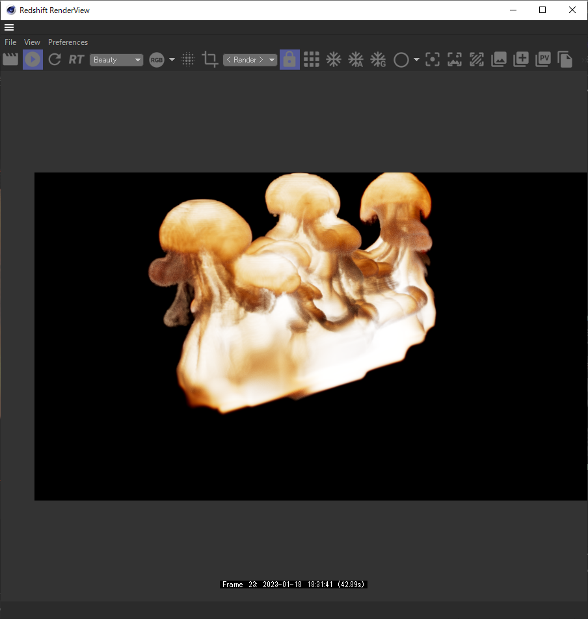Start interactive rendering with the play icon
Image resolution: width=588 pixels, height=619 pixels.
33,59
